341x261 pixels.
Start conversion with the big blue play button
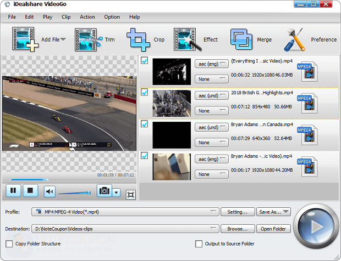coord(316,226)
